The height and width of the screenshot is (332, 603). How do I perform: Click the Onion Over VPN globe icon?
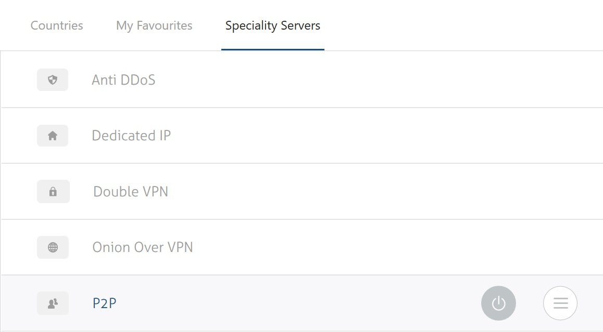tap(53, 247)
